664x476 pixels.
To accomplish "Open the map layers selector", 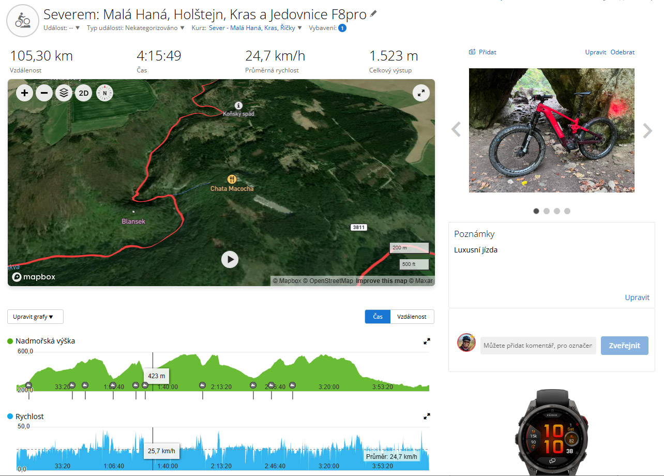I will pyautogui.click(x=64, y=93).
